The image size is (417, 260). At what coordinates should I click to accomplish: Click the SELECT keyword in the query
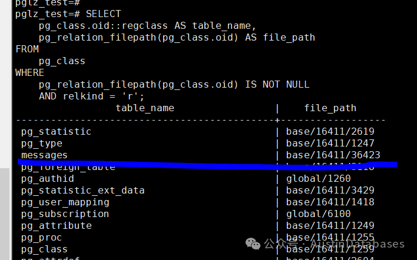(104, 14)
